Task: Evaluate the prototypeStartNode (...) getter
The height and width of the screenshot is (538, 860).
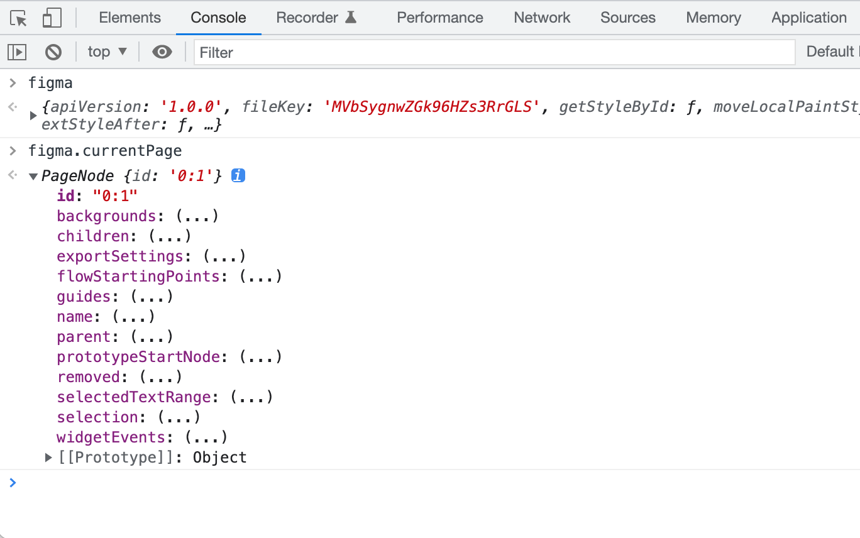Action: pyautogui.click(x=261, y=357)
